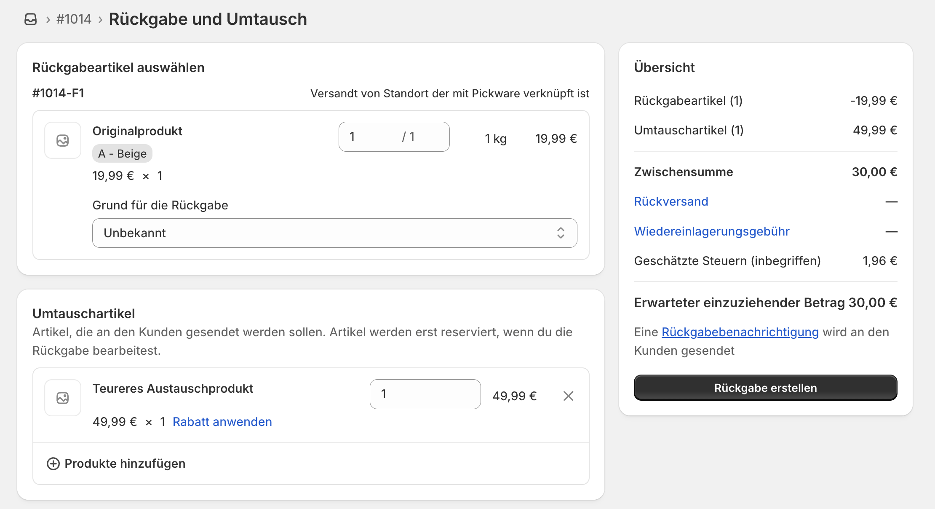Viewport: 935px width, 509px height.
Task: Click the Originalprodukt product name
Action: [x=137, y=131]
